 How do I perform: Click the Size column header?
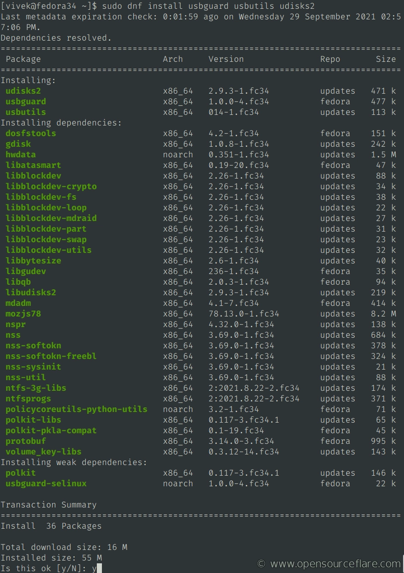(x=386, y=59)
